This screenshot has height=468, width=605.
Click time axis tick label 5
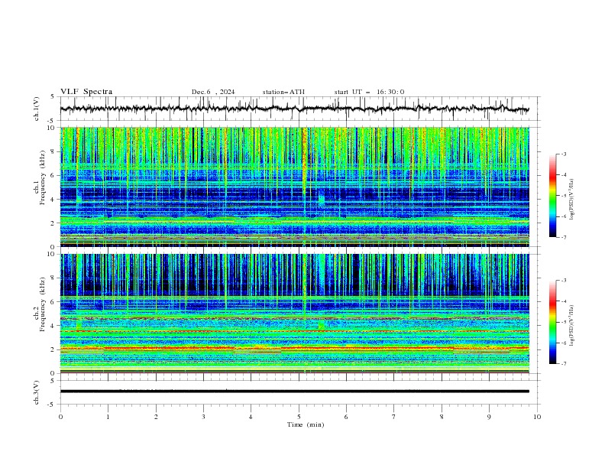299,417
